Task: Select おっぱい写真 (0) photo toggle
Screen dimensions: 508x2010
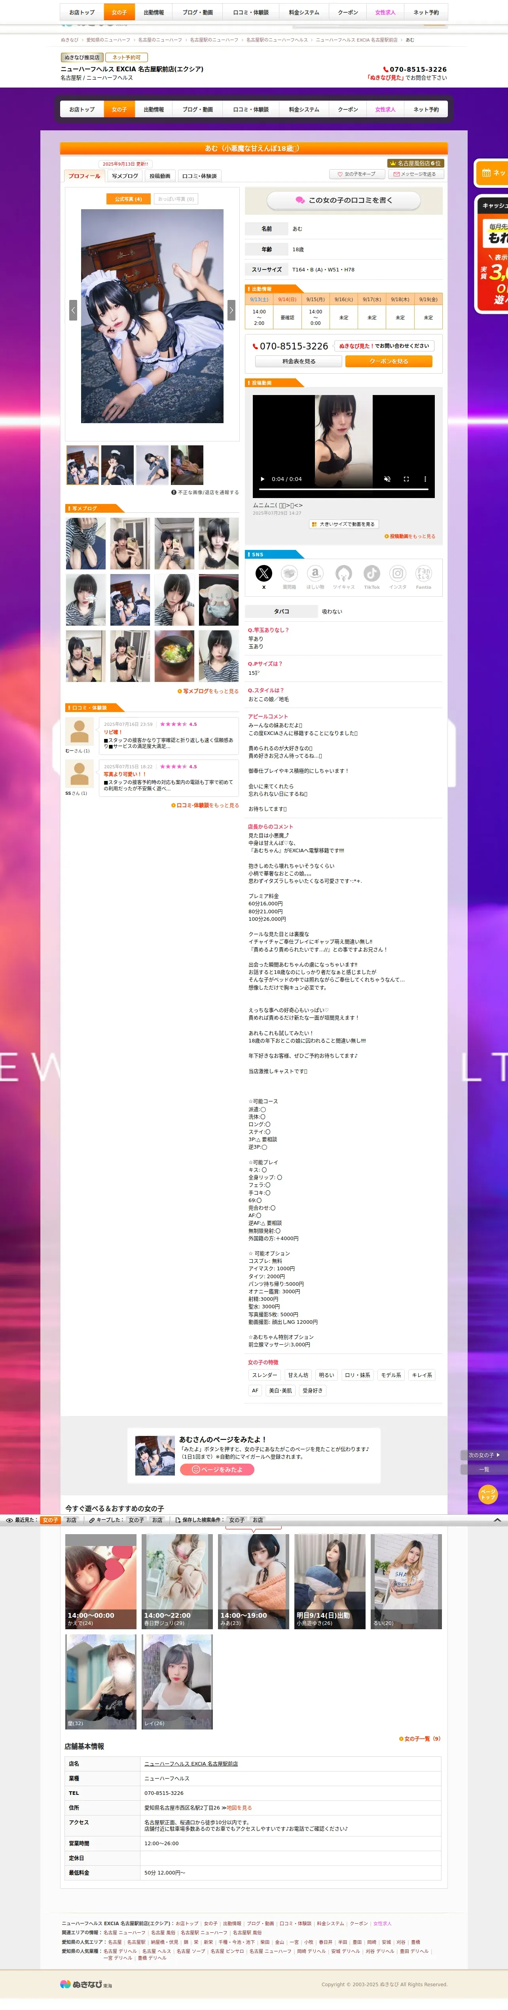Action: (x=176, y=199)
